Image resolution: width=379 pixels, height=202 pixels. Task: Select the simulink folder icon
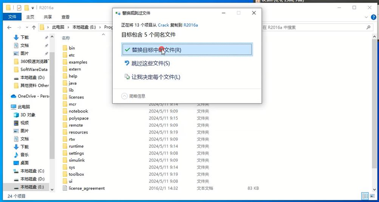65,160
